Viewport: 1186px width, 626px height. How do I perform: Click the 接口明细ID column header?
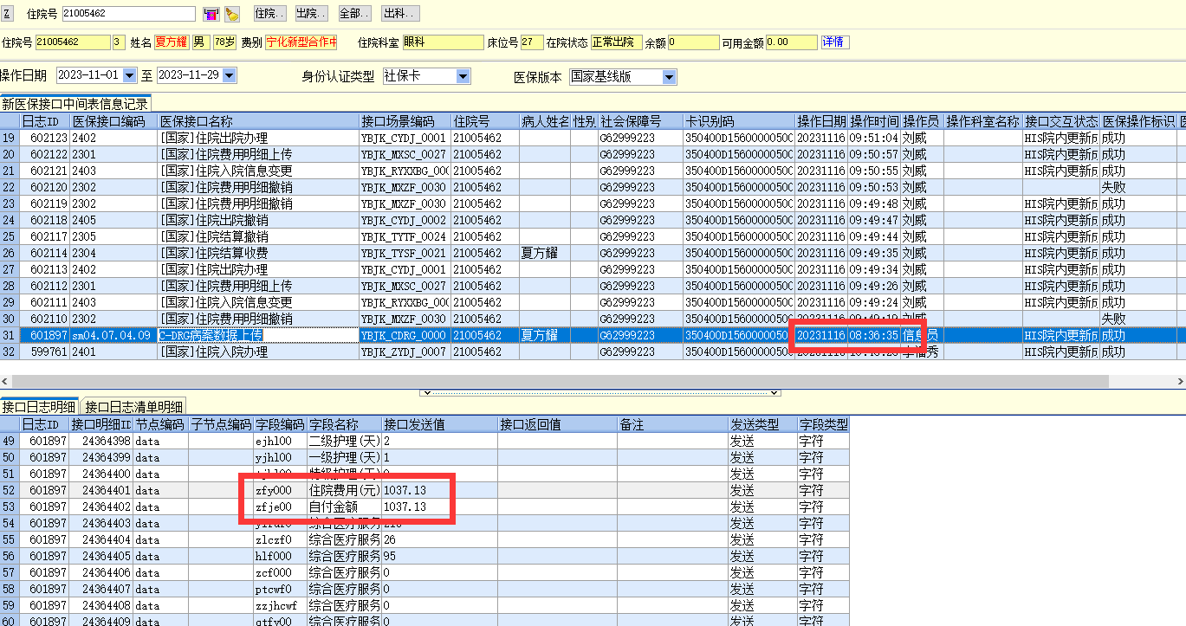coord(101,424)
